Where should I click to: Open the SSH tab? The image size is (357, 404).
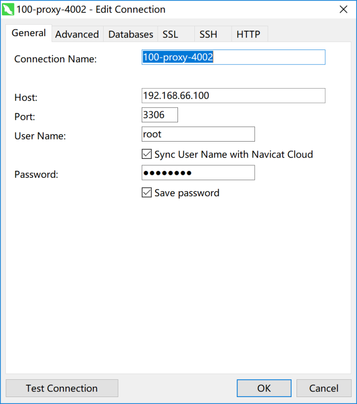tap(213, 34)
